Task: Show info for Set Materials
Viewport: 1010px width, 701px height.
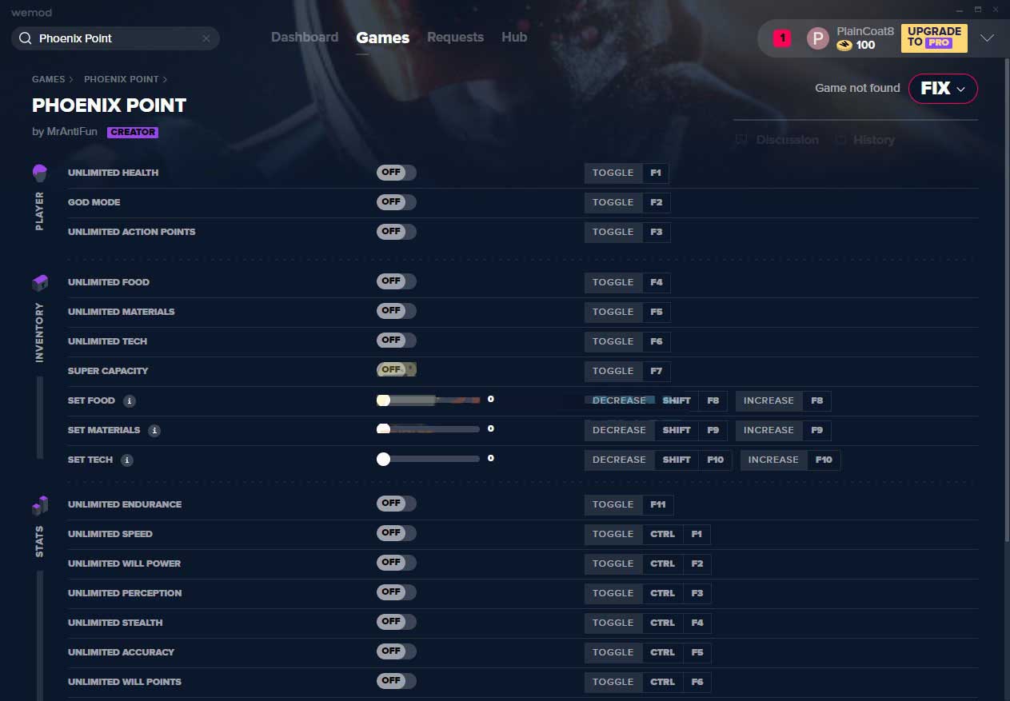Action: 154,431
